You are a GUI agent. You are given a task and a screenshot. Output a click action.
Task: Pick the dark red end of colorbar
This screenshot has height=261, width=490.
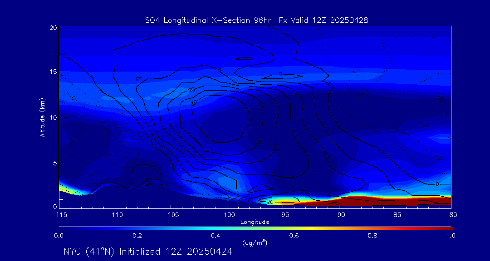447,228
